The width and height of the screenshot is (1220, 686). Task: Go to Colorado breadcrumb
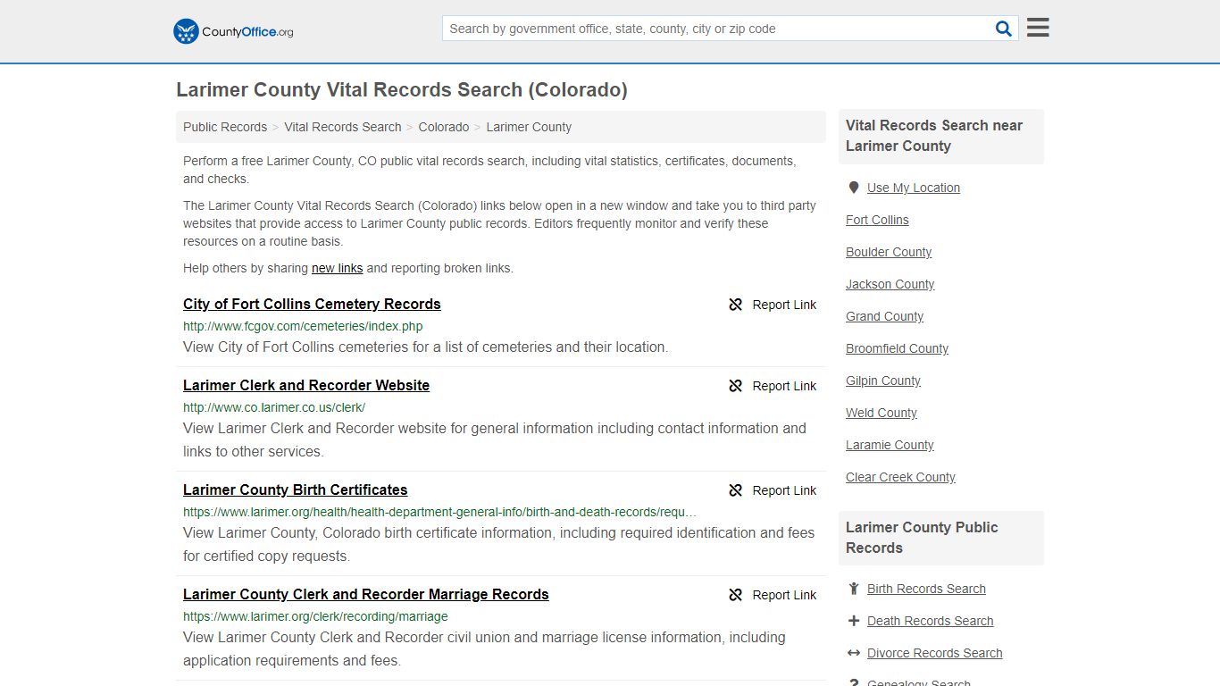(444, 127)
